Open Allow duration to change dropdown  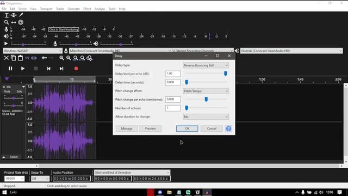206,117
